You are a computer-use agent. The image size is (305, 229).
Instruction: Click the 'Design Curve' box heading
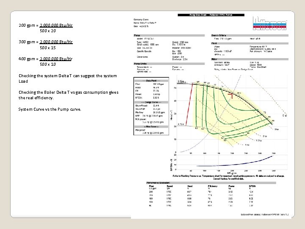[151, 102]
